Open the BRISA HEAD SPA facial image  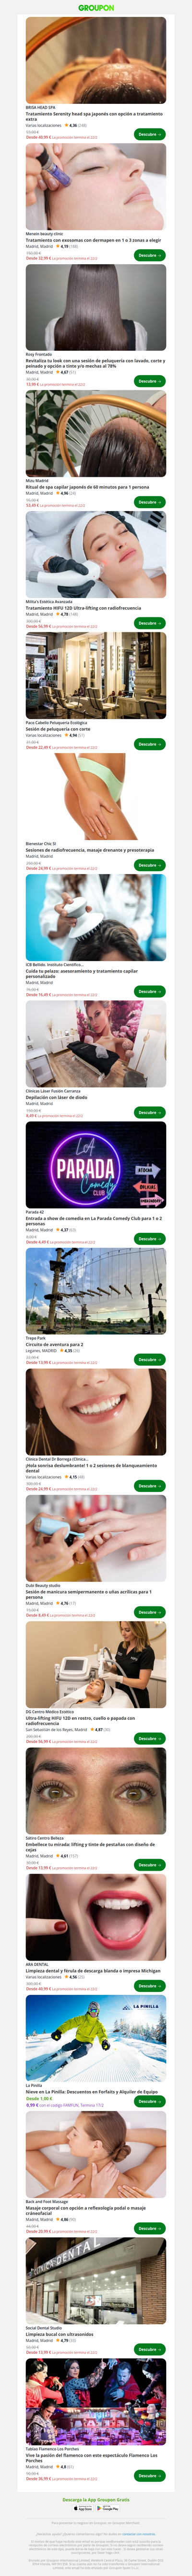[x=96, y=60]
